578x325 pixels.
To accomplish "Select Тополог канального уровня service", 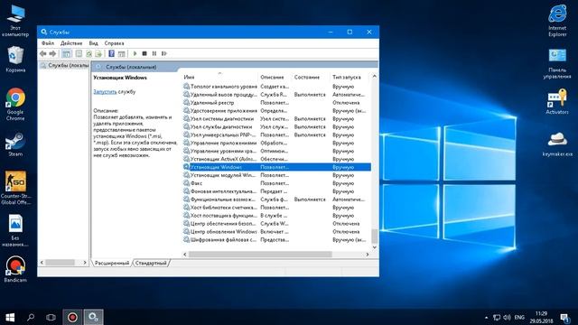I will (276, 87).
